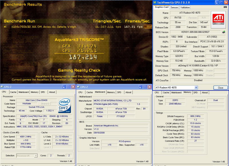
Task: Click the BIOS Brand American Megatrends Inc.
Action: point(121,126)
